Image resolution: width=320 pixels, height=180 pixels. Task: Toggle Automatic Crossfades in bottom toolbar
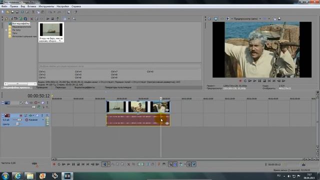pos(175,164)
